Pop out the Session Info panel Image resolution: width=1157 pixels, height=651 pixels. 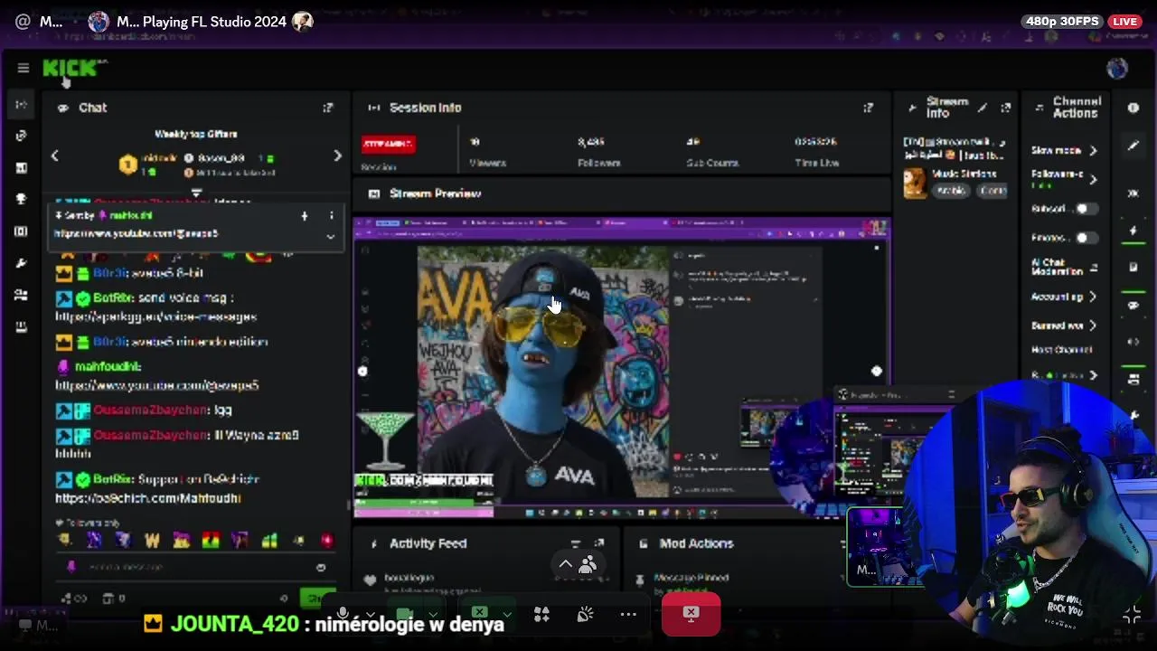pos(868,108)
